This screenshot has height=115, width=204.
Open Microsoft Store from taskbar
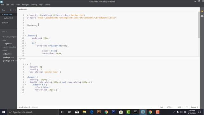coord(121,112)
